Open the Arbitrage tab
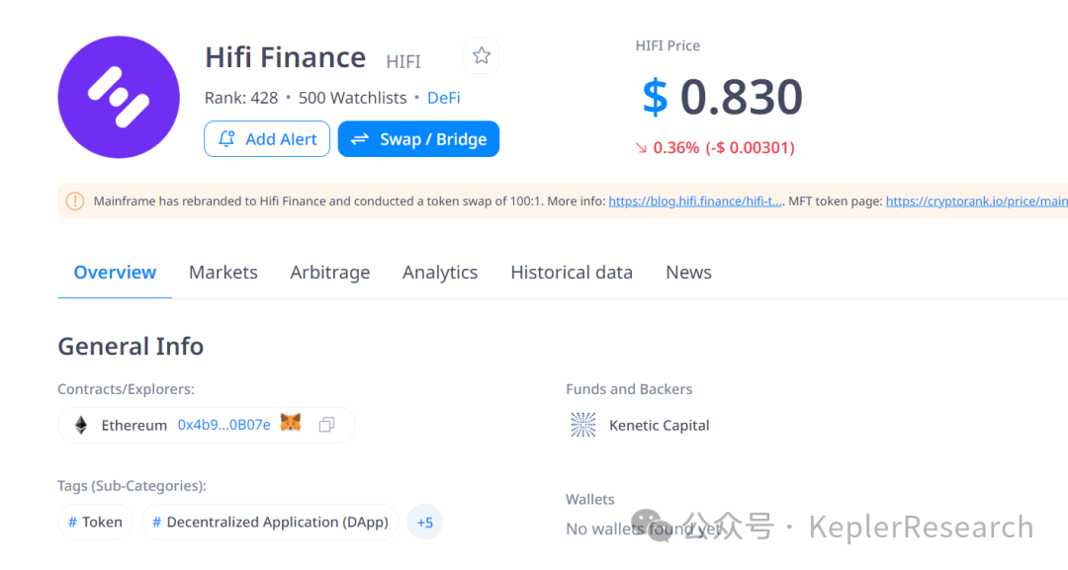This screenshot has width=1068, height=570. 330,273
